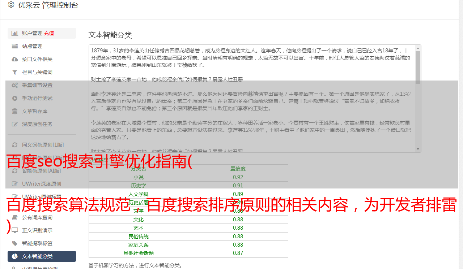
Task: Click the cloud icon for 接口文件相关
Action: 15,59
